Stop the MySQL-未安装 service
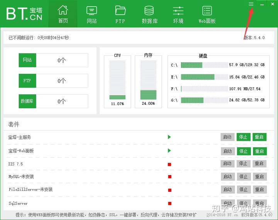 tap(244, 177)
